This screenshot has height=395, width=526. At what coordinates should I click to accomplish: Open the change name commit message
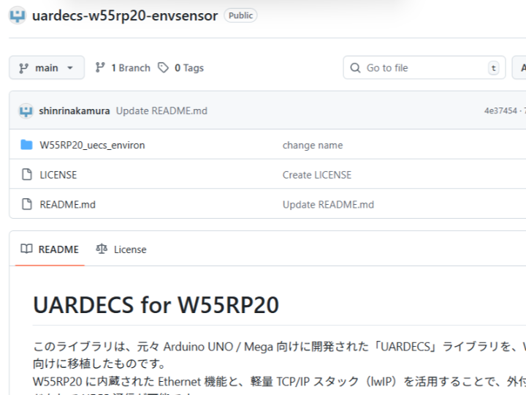(x=312, y=145)
